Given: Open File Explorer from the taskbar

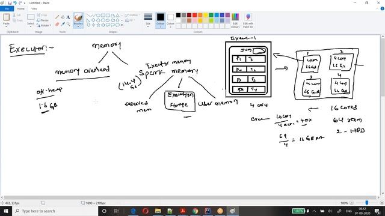Looking at the screenshot, I should [158, 211].
